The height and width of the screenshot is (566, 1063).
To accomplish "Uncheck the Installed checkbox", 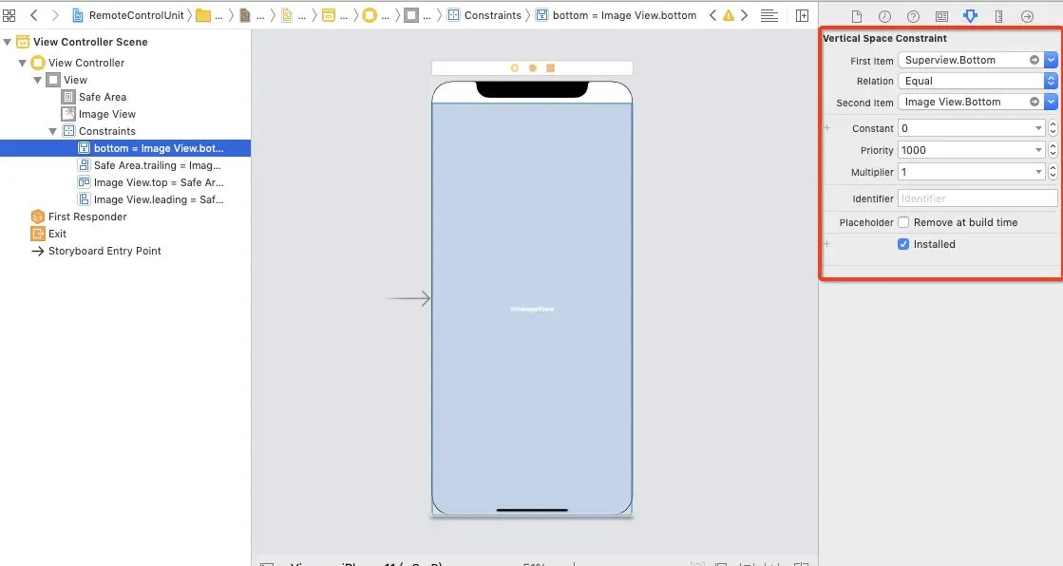I will (903, 244).
